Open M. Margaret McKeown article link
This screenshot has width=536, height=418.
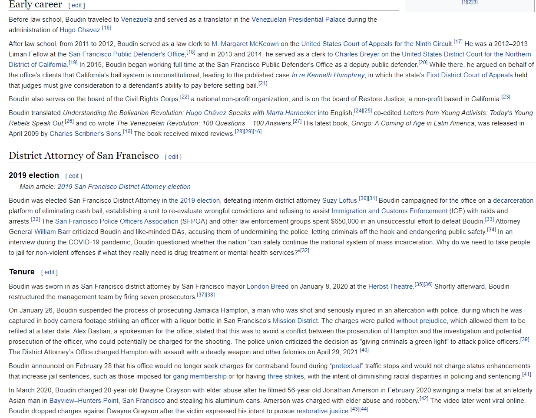[x=245, y=44]
